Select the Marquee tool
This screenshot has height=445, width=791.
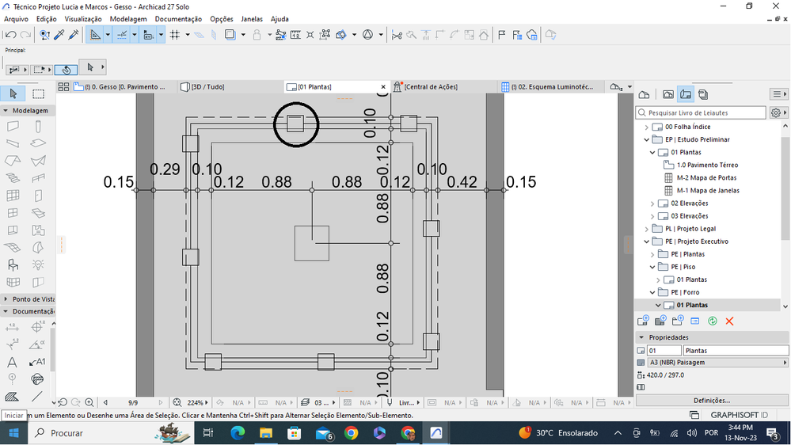coord(38,94)
